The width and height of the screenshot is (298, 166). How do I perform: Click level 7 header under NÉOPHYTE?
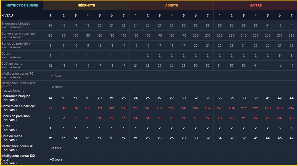(124, 16)
